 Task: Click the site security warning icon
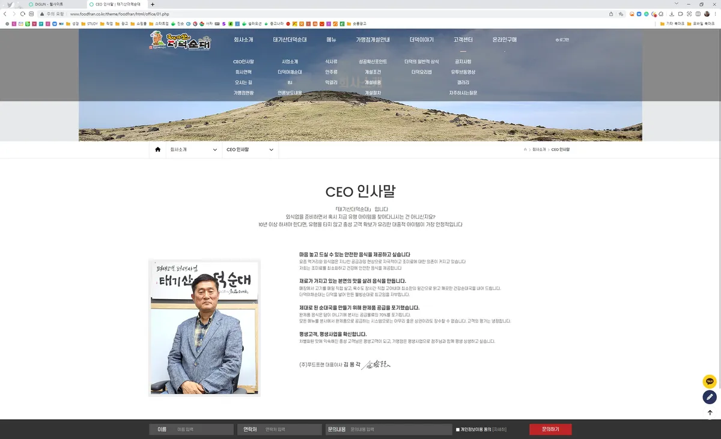(42, 14)
